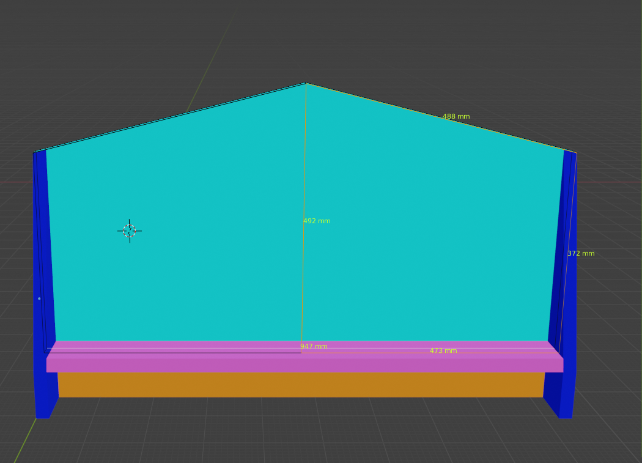
Task: Click the 372 mm measurement label
Action: click(580, 254)
